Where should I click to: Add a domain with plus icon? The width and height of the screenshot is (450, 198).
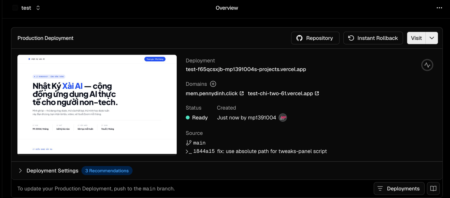[213, 84]
